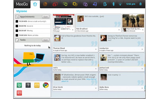Dismiss rossburton's status card
Image resolution: width=159 pixels, height=99 pixels.
tap(142, 49)
